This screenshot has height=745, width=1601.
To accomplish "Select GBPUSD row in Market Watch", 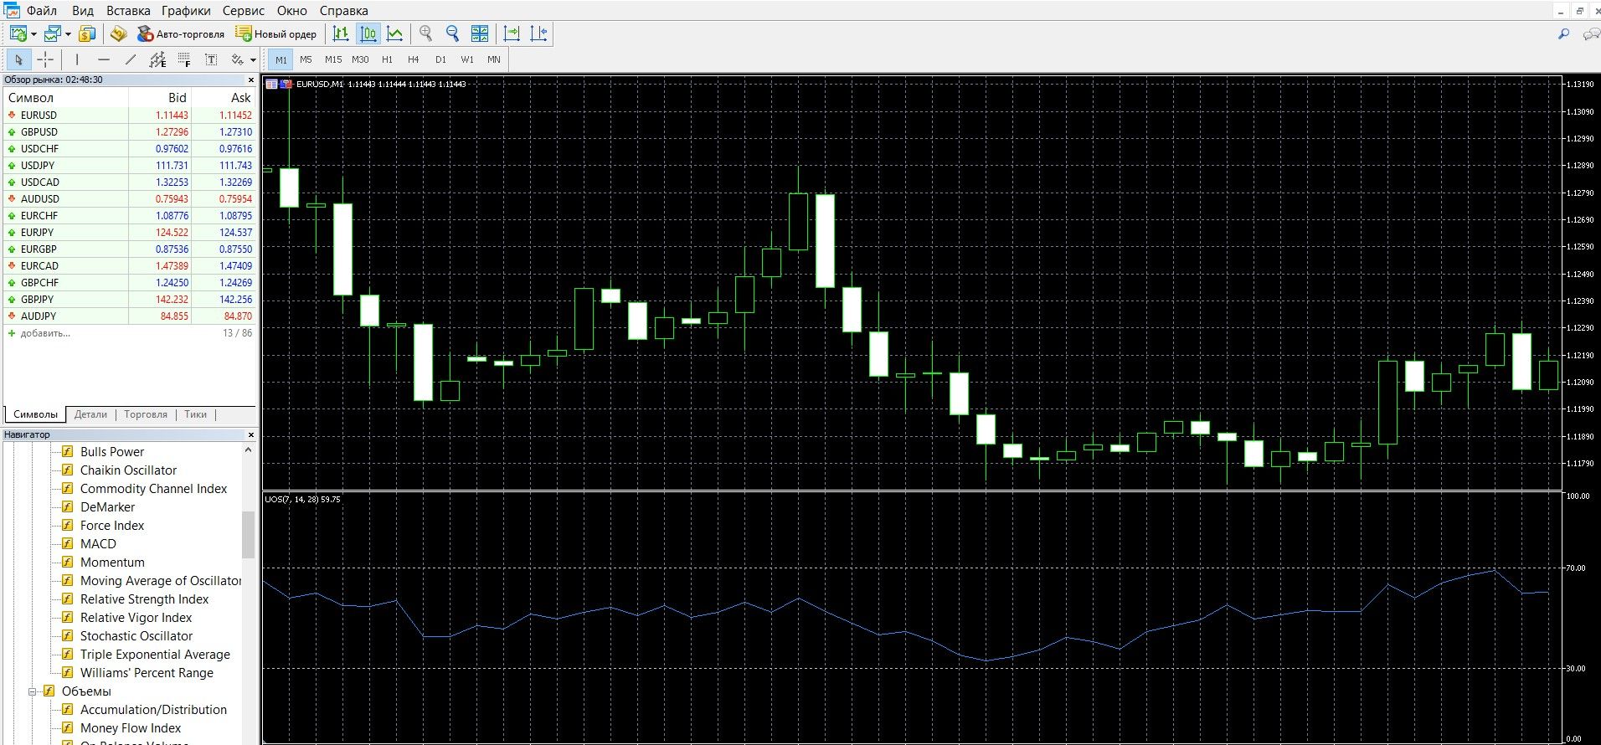I will [x=130, y=132].
